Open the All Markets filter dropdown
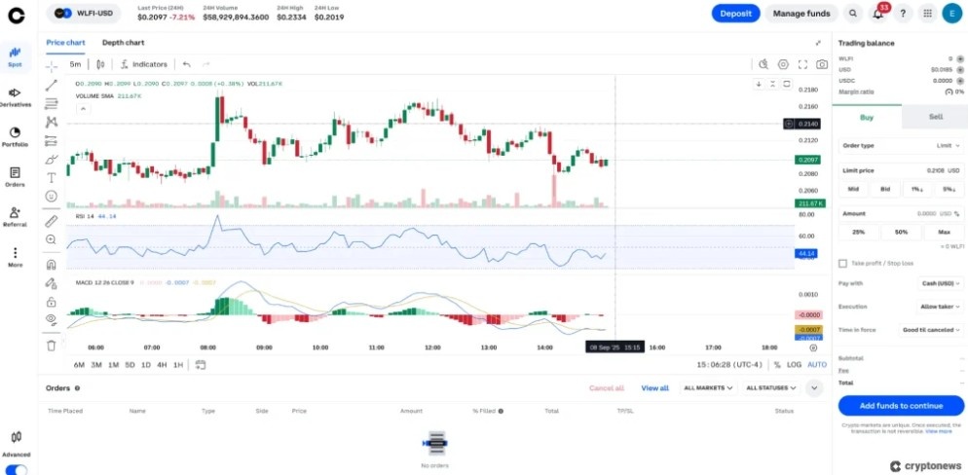Viewport: 968px width, 475px height. coord(708,387)
